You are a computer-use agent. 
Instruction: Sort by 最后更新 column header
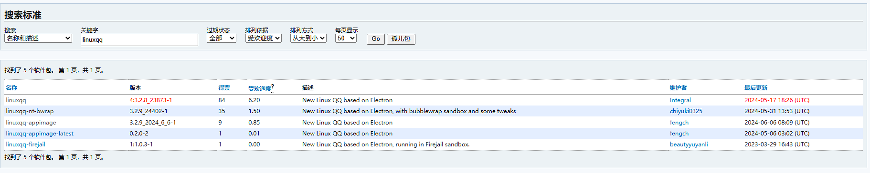[x=756, y=88]
